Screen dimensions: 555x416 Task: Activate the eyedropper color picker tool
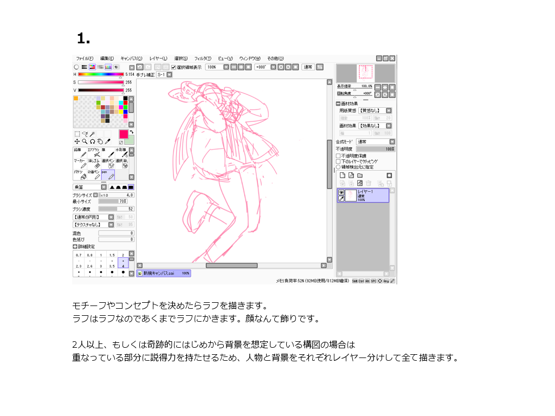pos(107,141)
